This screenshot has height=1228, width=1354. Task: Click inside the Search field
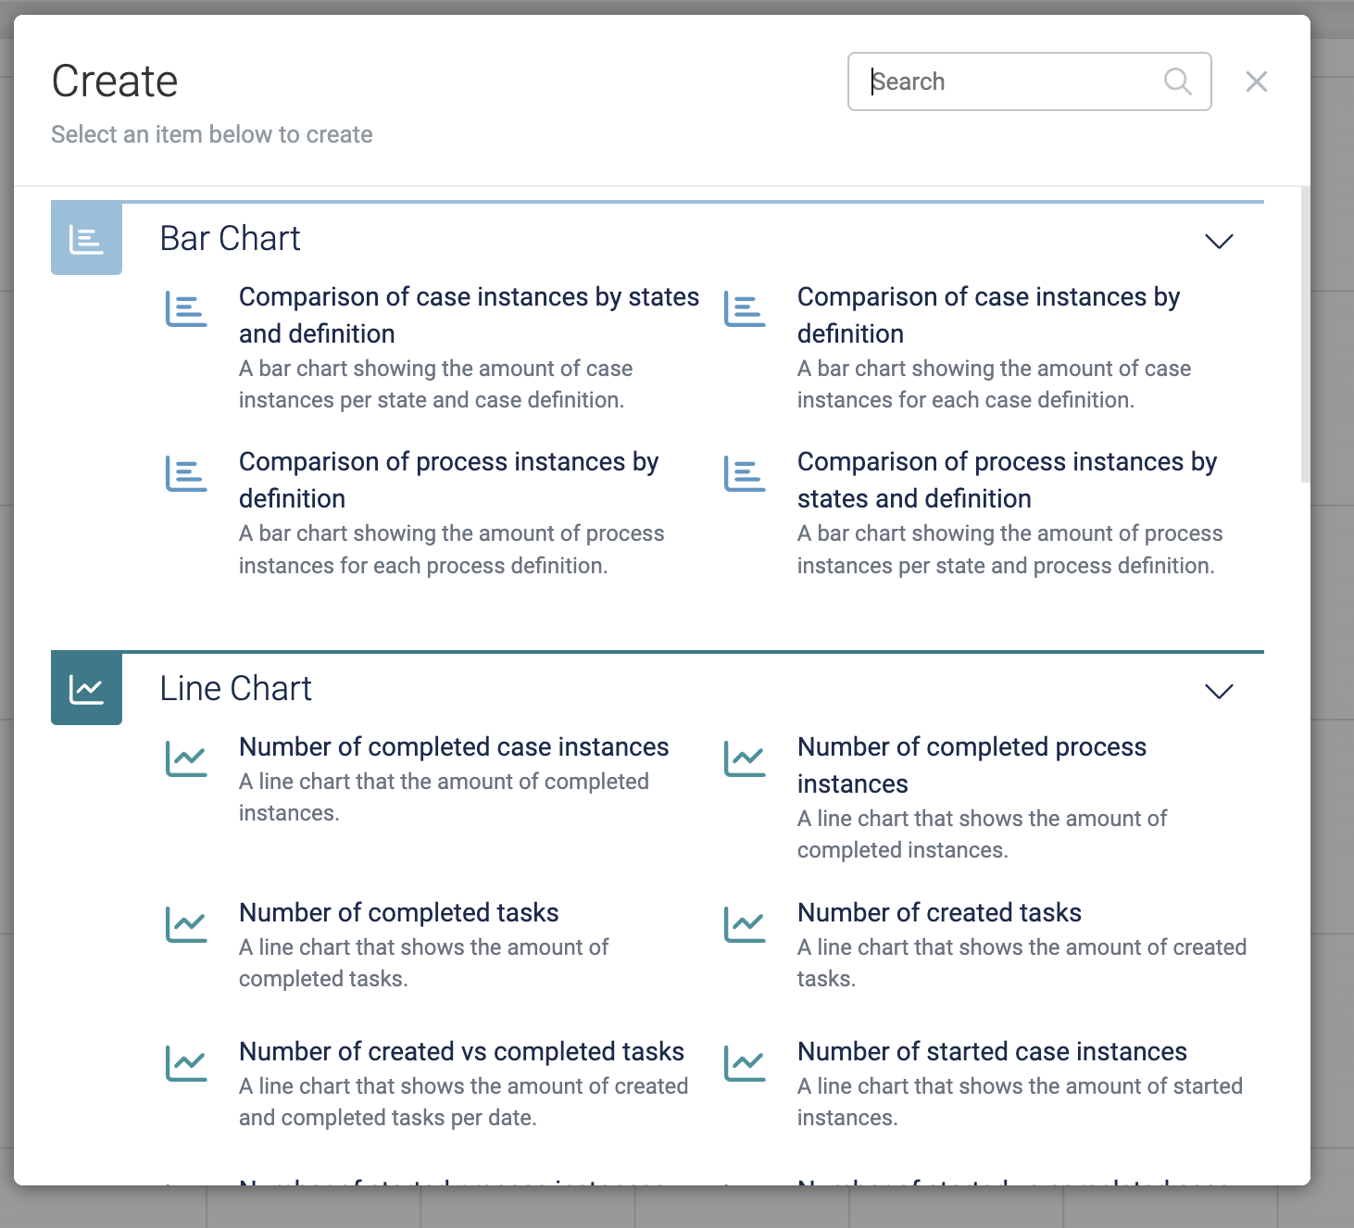(1009, 81)
